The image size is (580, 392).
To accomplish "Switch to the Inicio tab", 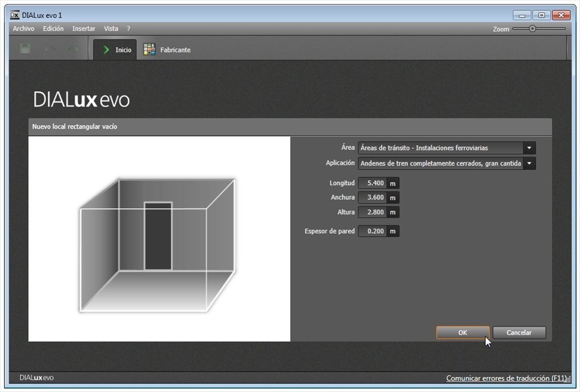I will point(115,49).
